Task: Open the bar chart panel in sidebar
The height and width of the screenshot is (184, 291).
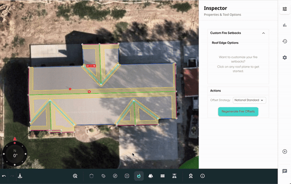Action: pyautogui.click(x=284, y=25)
